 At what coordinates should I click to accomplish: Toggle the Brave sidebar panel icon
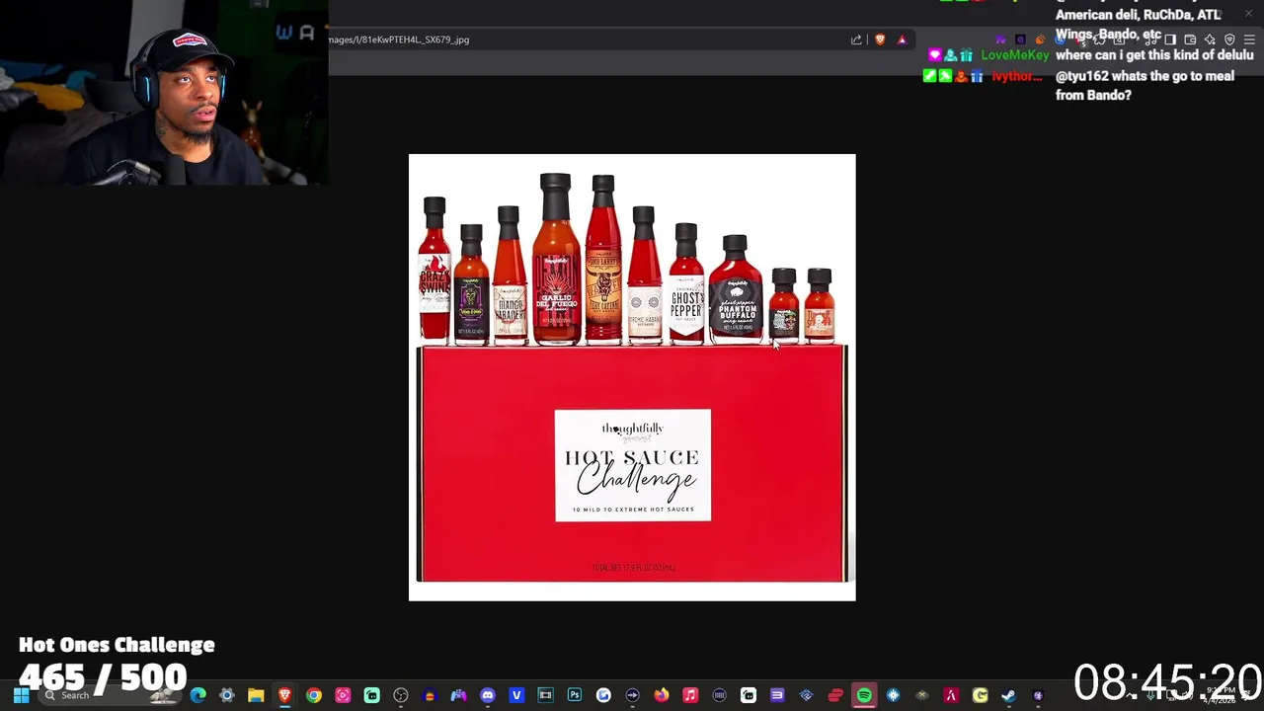click(1170, 39)
